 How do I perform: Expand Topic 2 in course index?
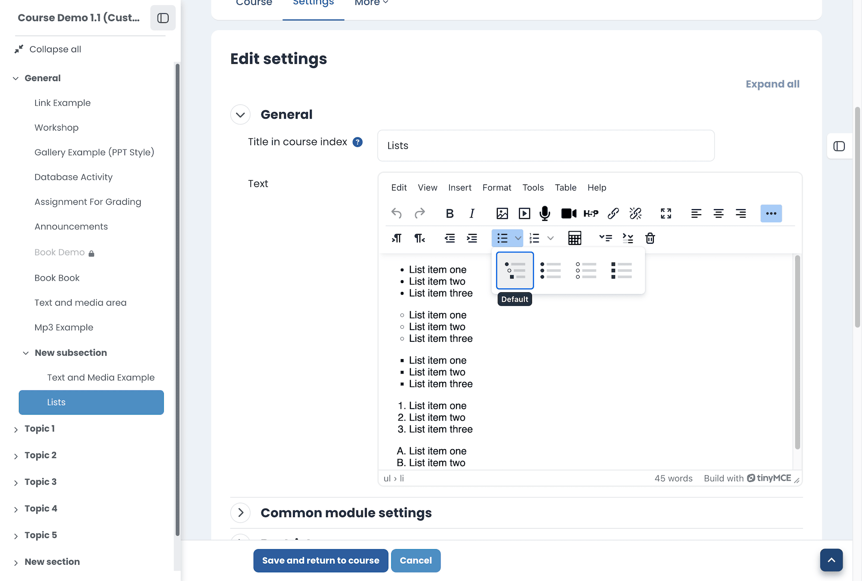16,456
